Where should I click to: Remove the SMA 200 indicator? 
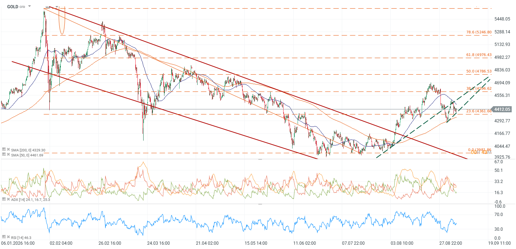pyautogui.click(x=8, y=150)
